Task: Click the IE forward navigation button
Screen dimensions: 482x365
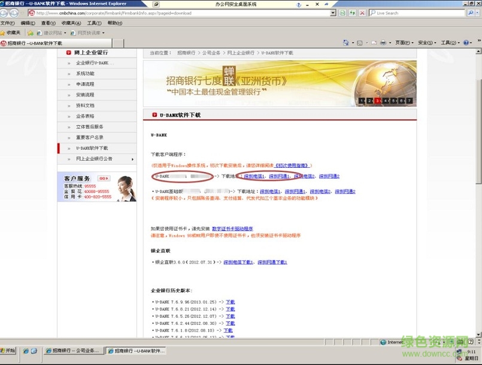Action: (x=14, y=13)
